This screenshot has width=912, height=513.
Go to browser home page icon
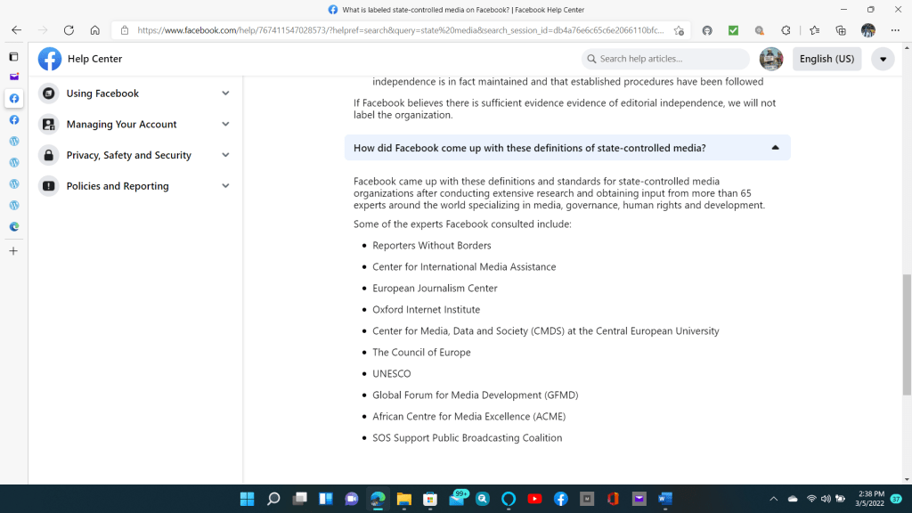tap(94, 30)
